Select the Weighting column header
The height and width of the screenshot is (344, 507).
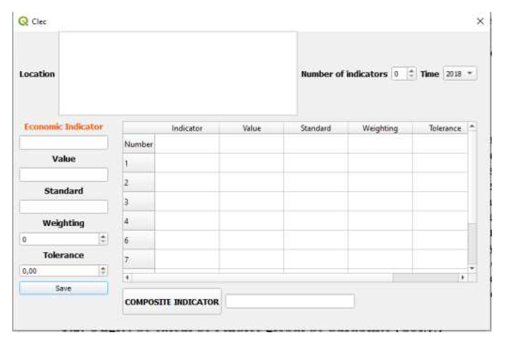pos(380,128)
